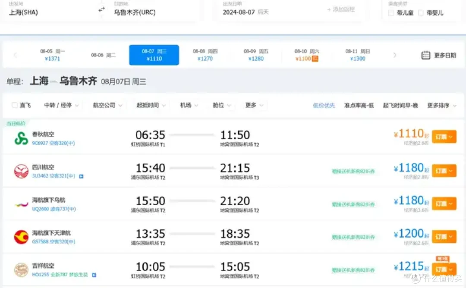Sort by 起飞时间早-晚 departure time
466x288 pixels.
[x=400, y=105]
